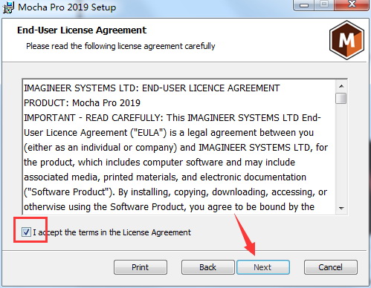371x288 pixels.
Task: Click the empty scrollbar track below the thumb
Action: point(341,154)
